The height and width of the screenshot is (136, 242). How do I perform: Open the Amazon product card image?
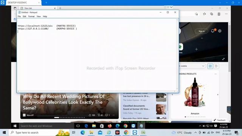point(195,93)
